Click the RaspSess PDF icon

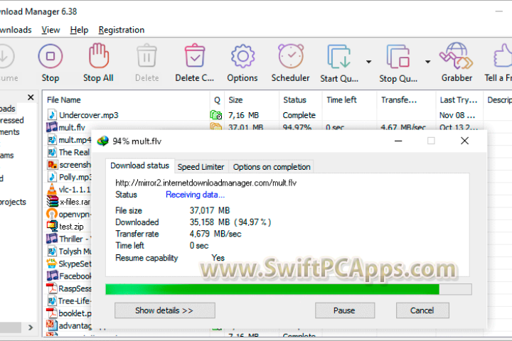52,288
